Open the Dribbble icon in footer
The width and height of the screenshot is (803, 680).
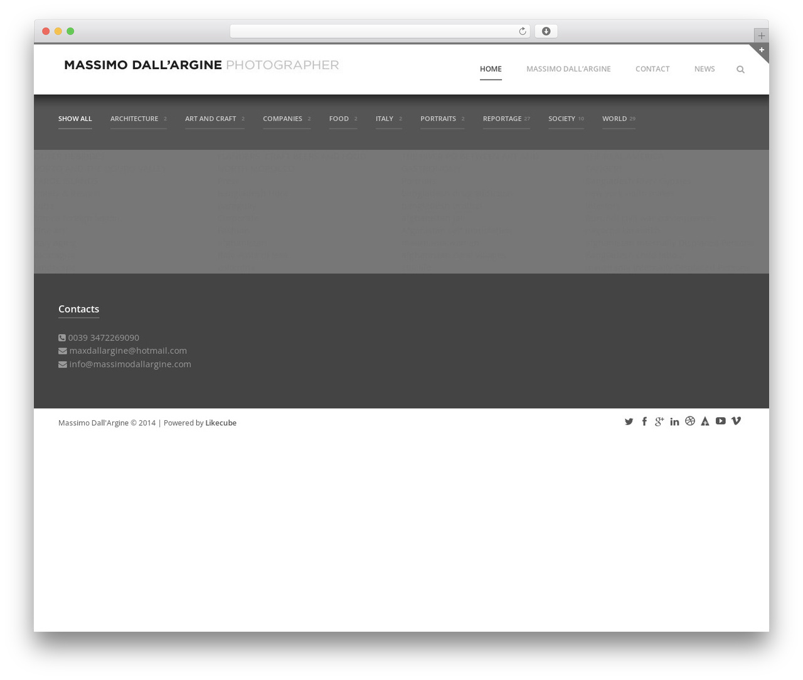690,421
